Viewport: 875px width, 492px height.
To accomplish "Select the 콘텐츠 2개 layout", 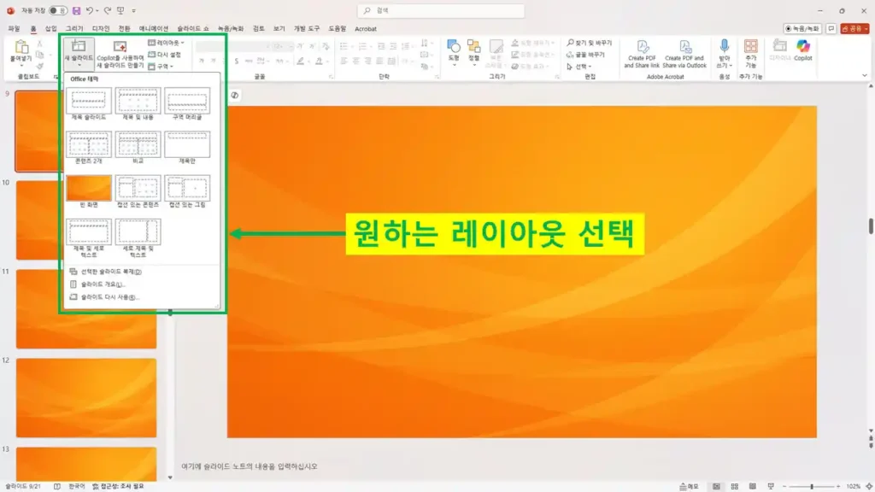I will [89, 147].
